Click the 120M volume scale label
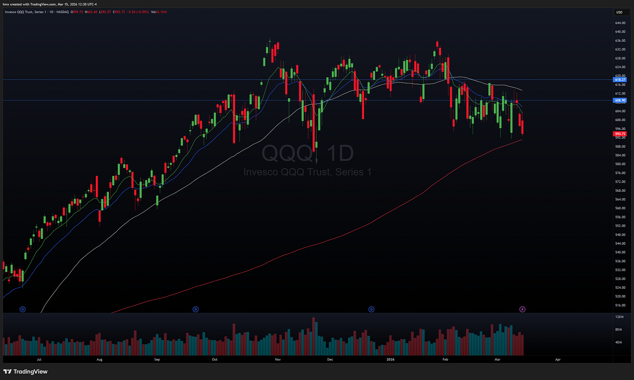The height and width of the screenshot is (380, 634). [x=619, y=317]
